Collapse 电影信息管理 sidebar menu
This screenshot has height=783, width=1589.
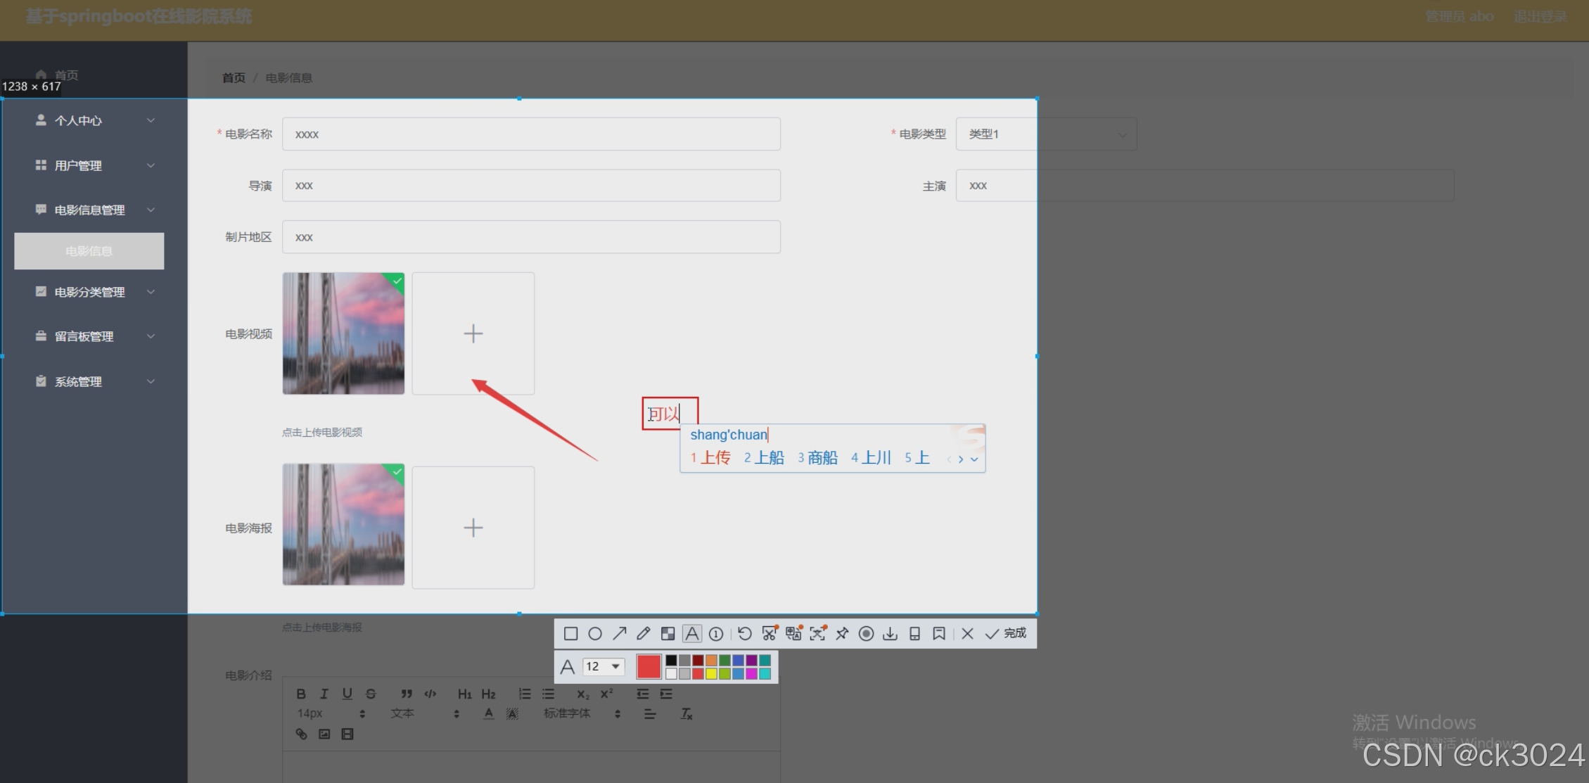click(94, 210)
